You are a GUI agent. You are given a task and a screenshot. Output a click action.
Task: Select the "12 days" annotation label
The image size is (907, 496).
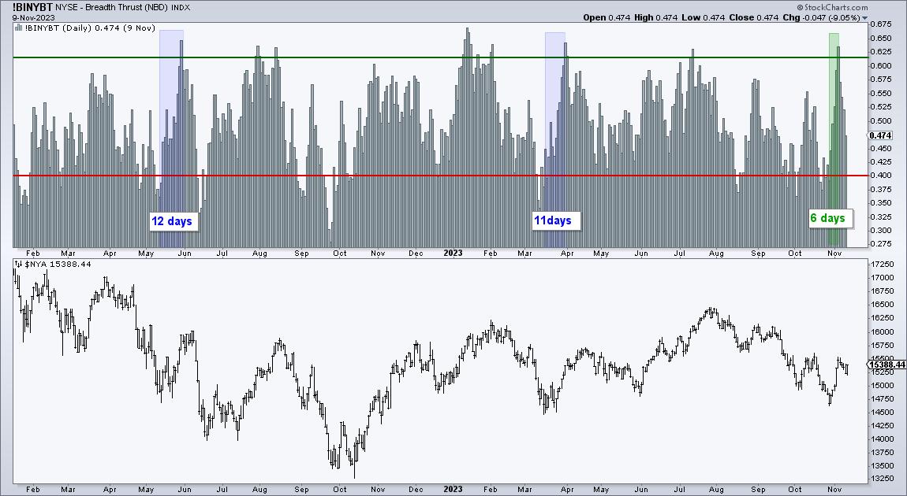[x=171, y=220]
